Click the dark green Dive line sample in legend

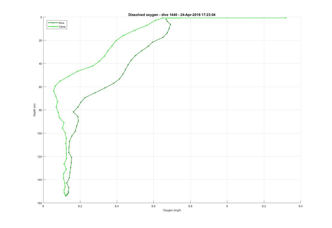click(x=53, y=23)
